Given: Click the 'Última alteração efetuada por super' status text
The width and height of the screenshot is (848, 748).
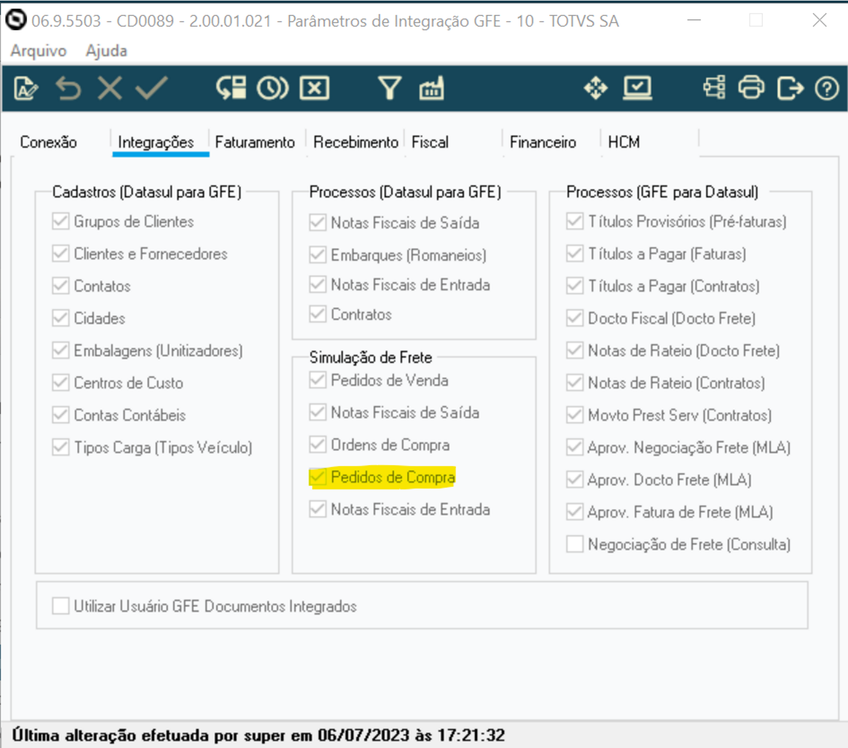Looking at the screenshot, I should (x=258, y=735).
